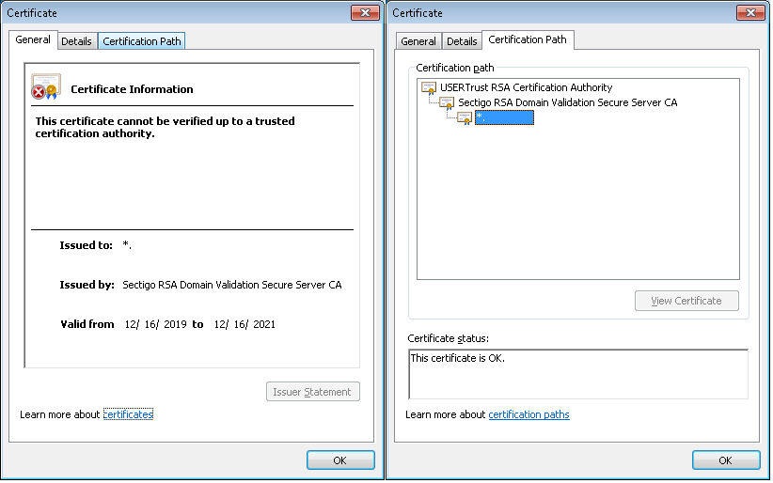The image size is (773, 483).
Task: Click the Sectigo intermediate certificate icon
Action: click(447, 102)
